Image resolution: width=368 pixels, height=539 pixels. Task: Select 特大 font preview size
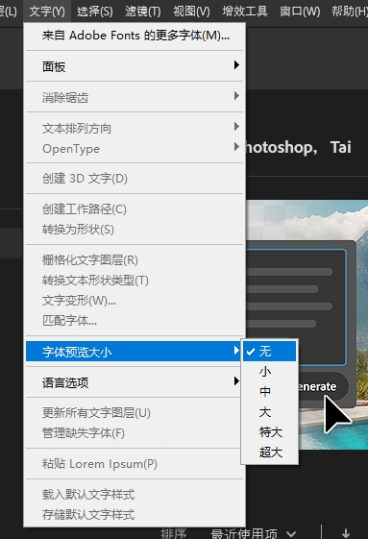269,432
